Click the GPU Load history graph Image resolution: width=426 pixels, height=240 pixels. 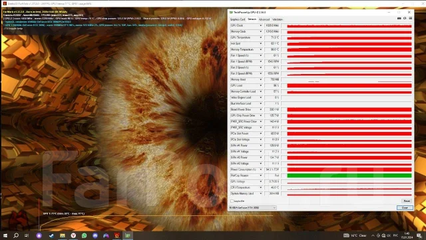click(x=347, y=85)
